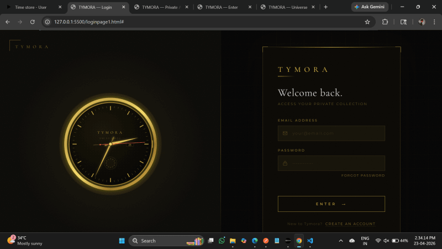Open the Create an Account link
This screenshot has height=249, width=442.
point(350,224)
